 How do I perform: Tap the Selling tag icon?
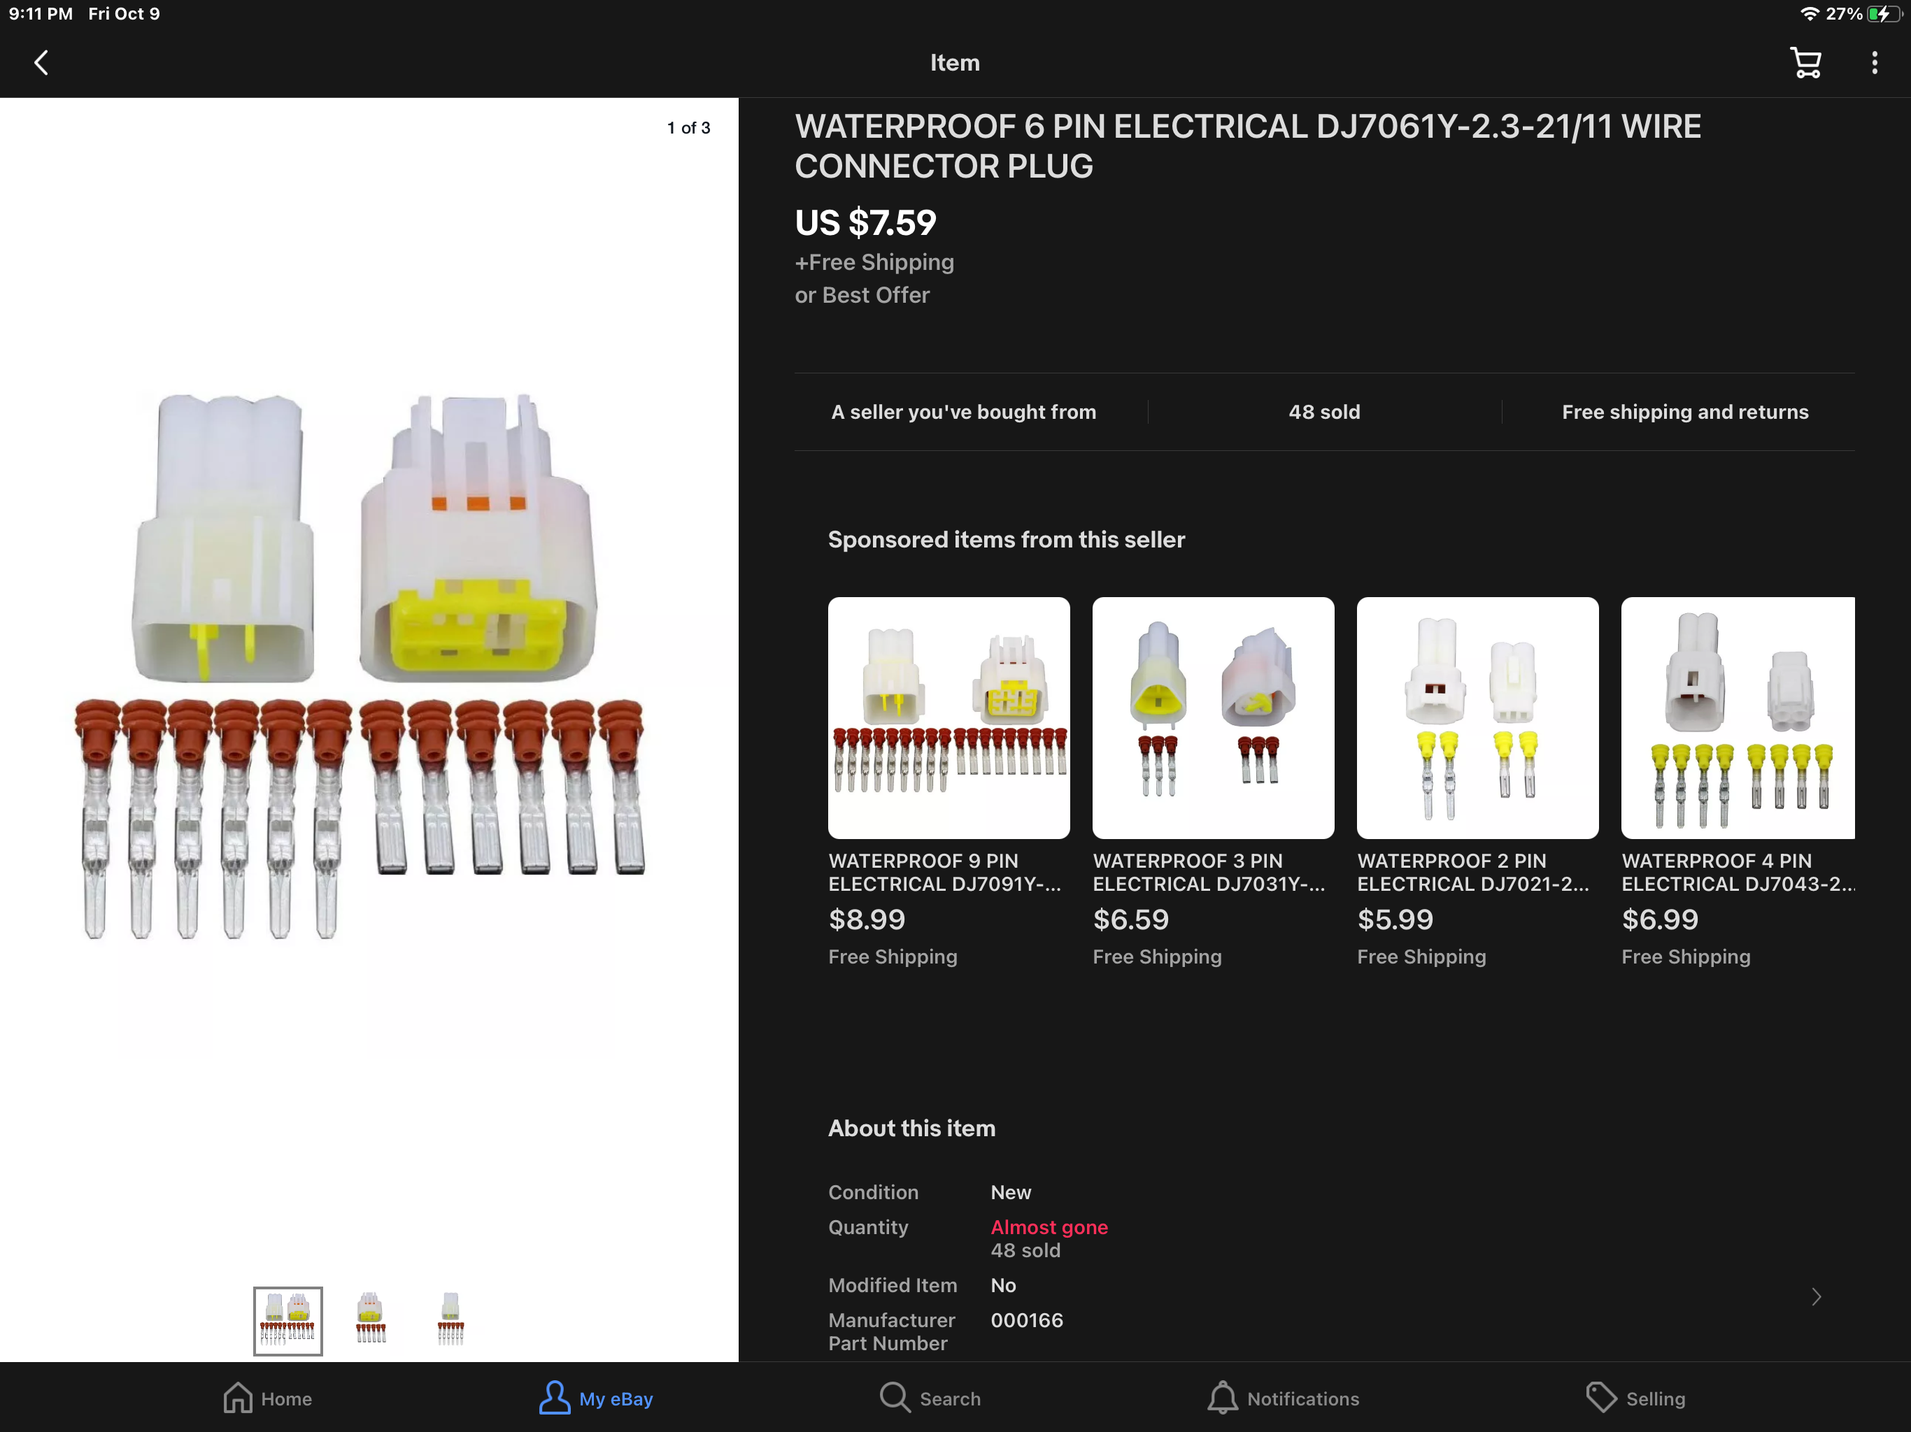click(x=1601, y=1398)
